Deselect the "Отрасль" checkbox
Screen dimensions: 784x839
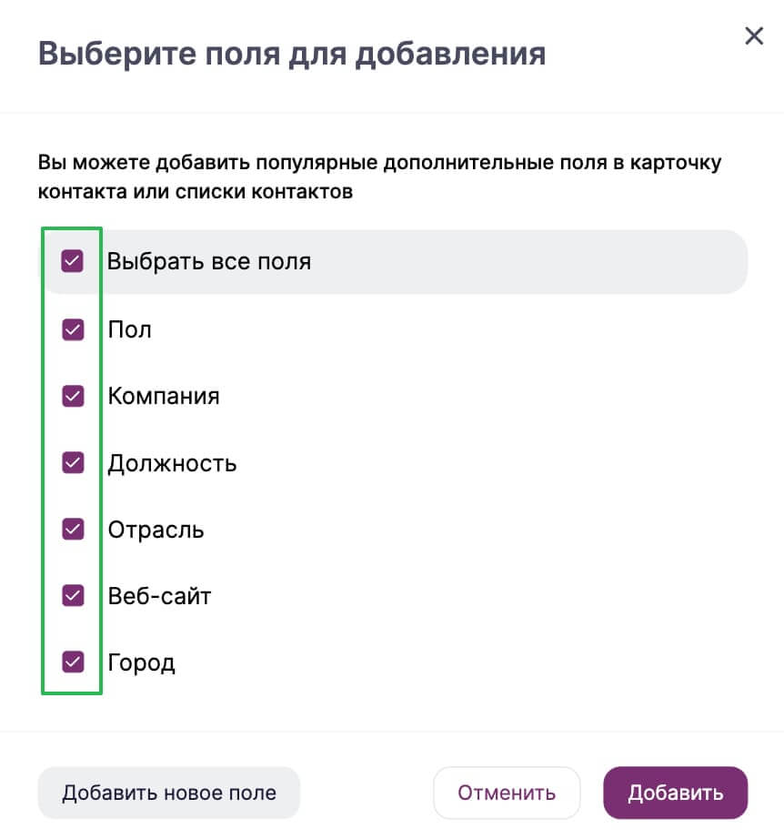[x=73, y=529]
